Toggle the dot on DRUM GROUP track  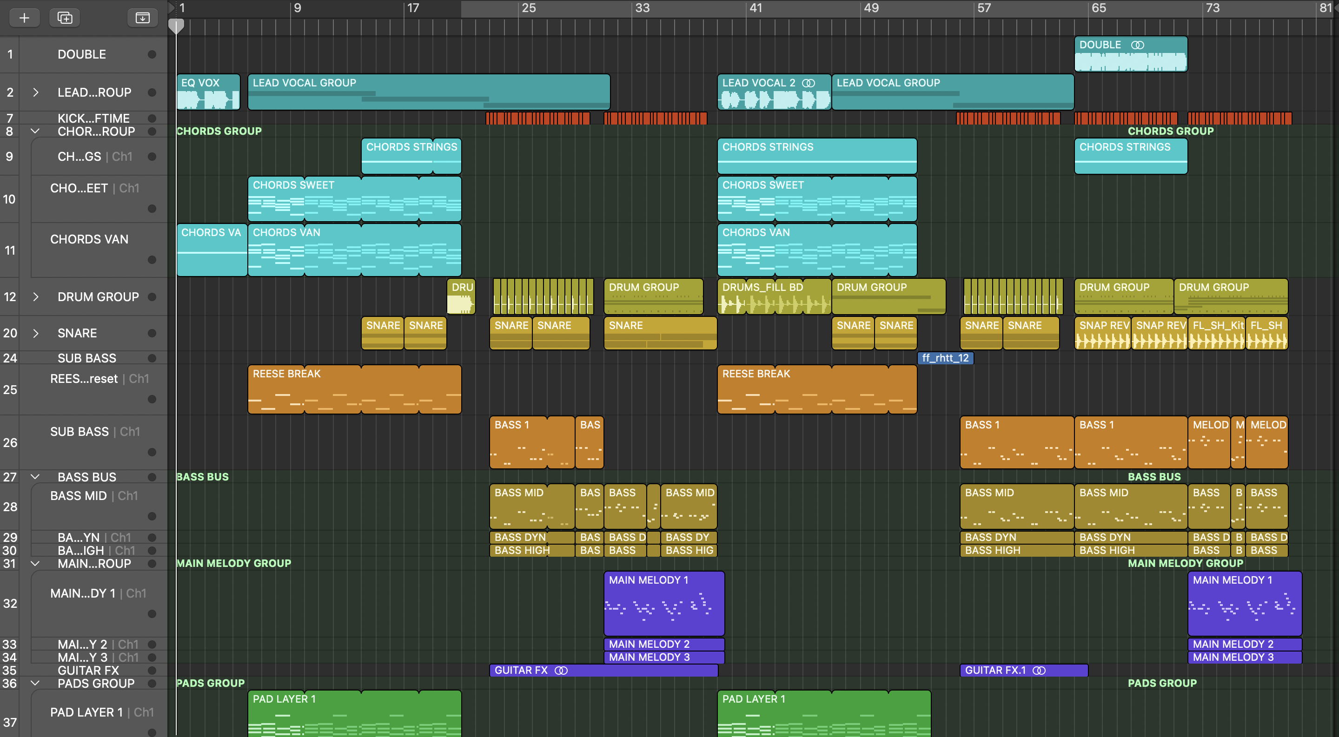152,297
